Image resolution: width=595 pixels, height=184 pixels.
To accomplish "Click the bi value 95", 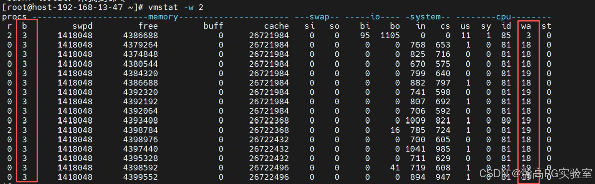I will 365,36.
